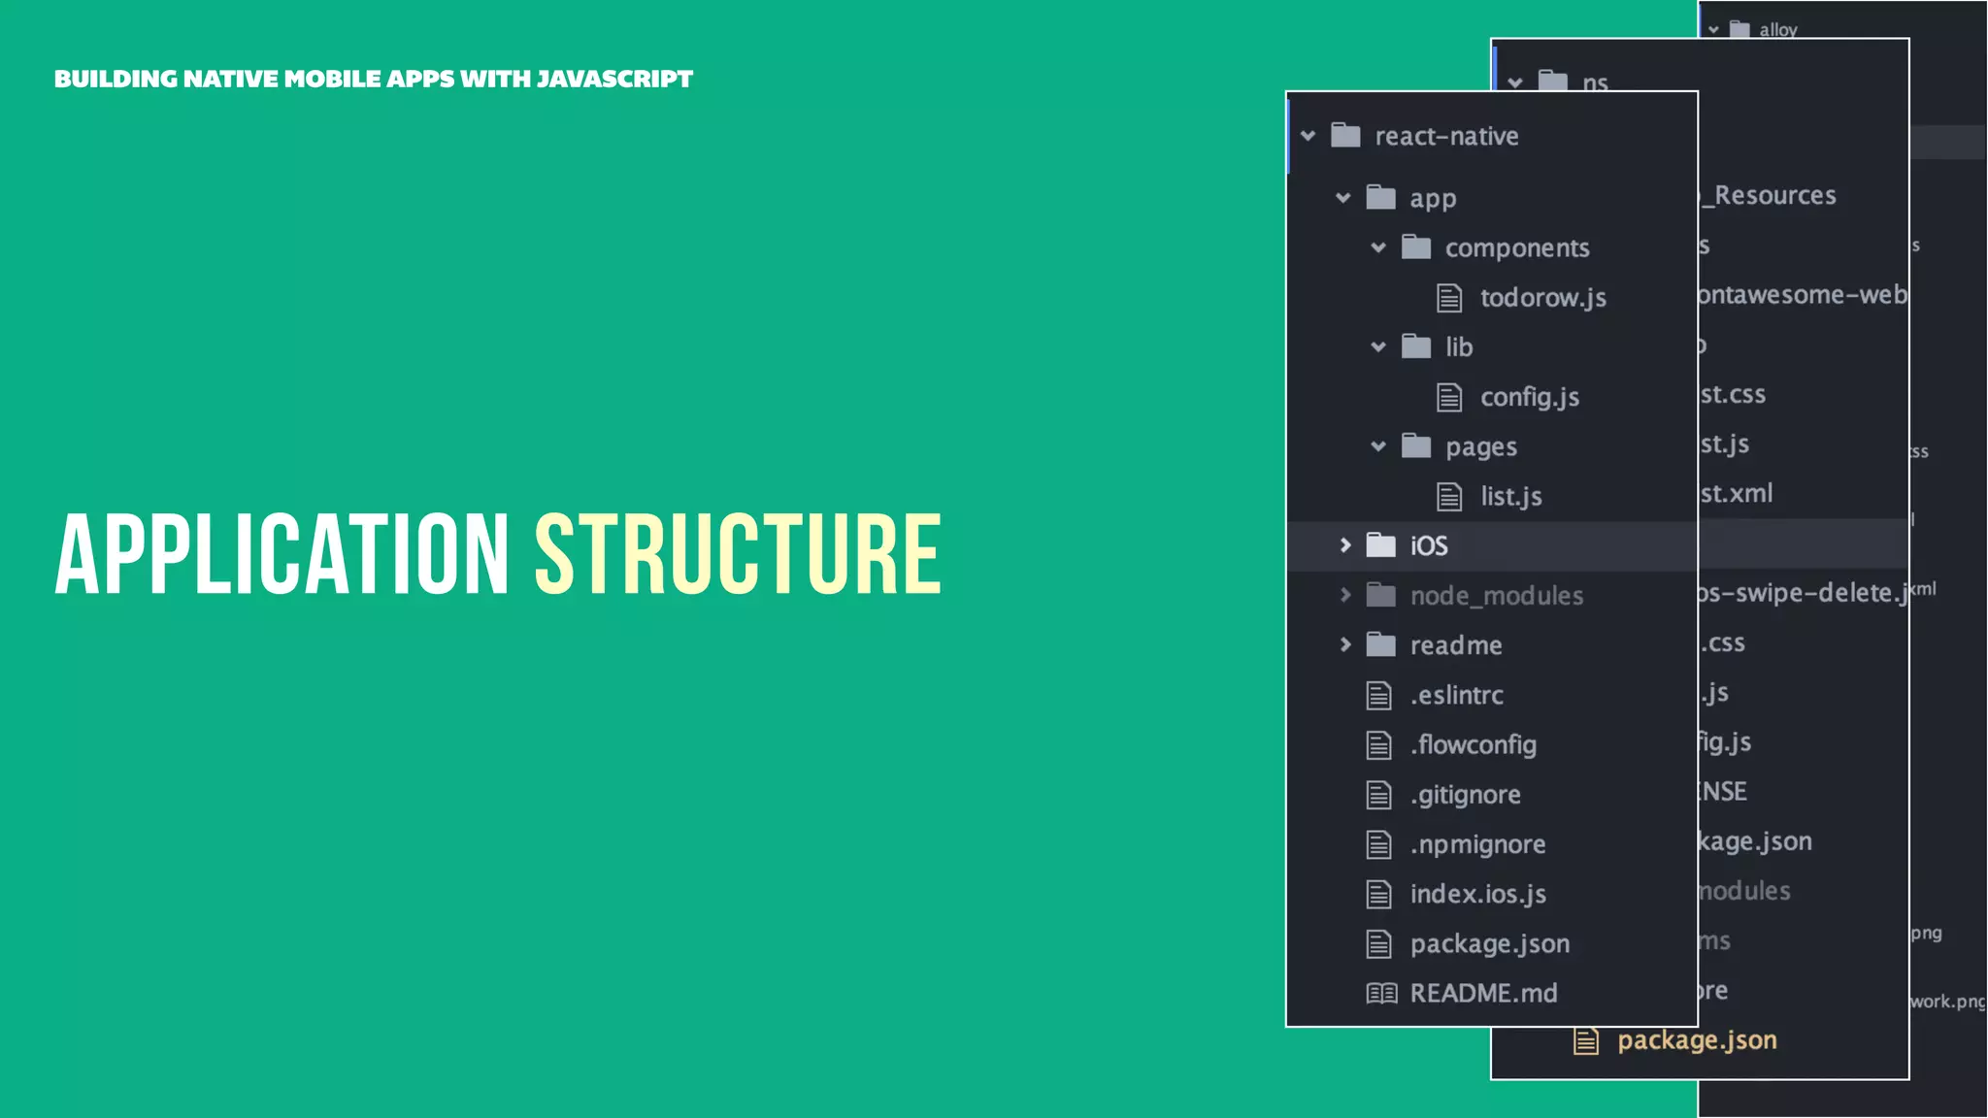The image size is (1988, 1118).
Task: Select the ontawesome-web entry in ns panel
Action: coord(1803,295)
